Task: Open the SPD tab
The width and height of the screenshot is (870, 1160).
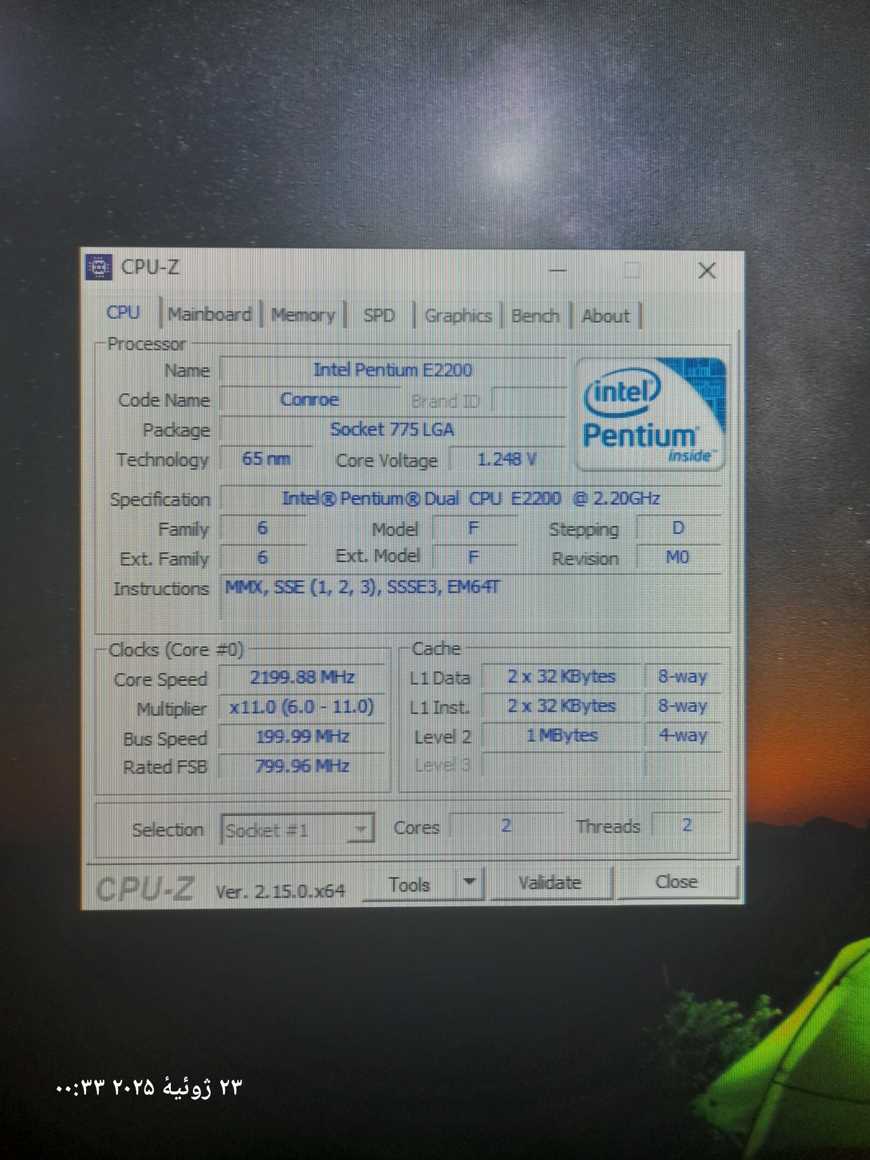Action: point(379,316)
